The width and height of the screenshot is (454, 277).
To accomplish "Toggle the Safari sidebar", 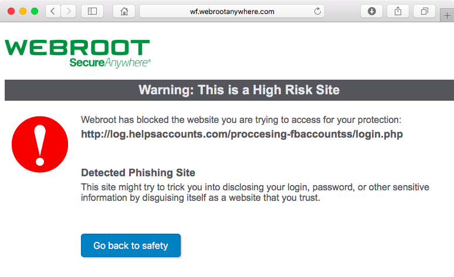I will 92,11.
